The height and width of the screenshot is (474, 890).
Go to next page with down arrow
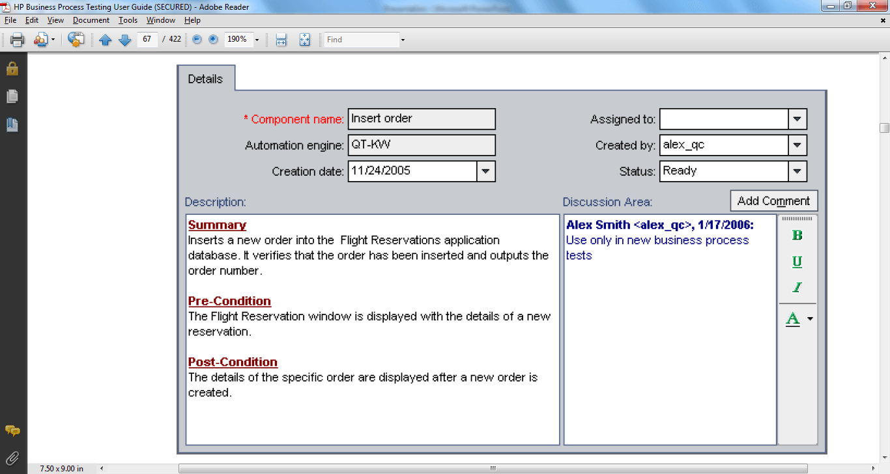pos(125,40)
